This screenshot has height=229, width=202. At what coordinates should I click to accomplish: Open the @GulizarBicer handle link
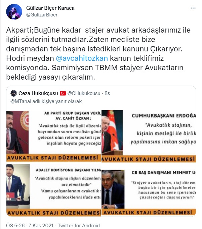42,15
